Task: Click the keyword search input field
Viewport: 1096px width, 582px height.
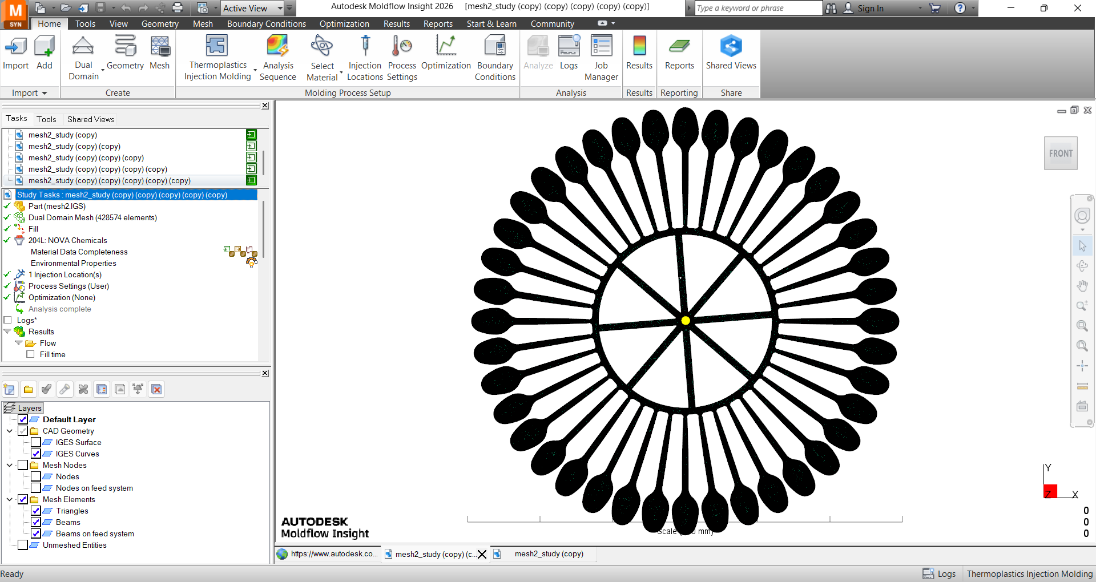Action: (758, 8)
